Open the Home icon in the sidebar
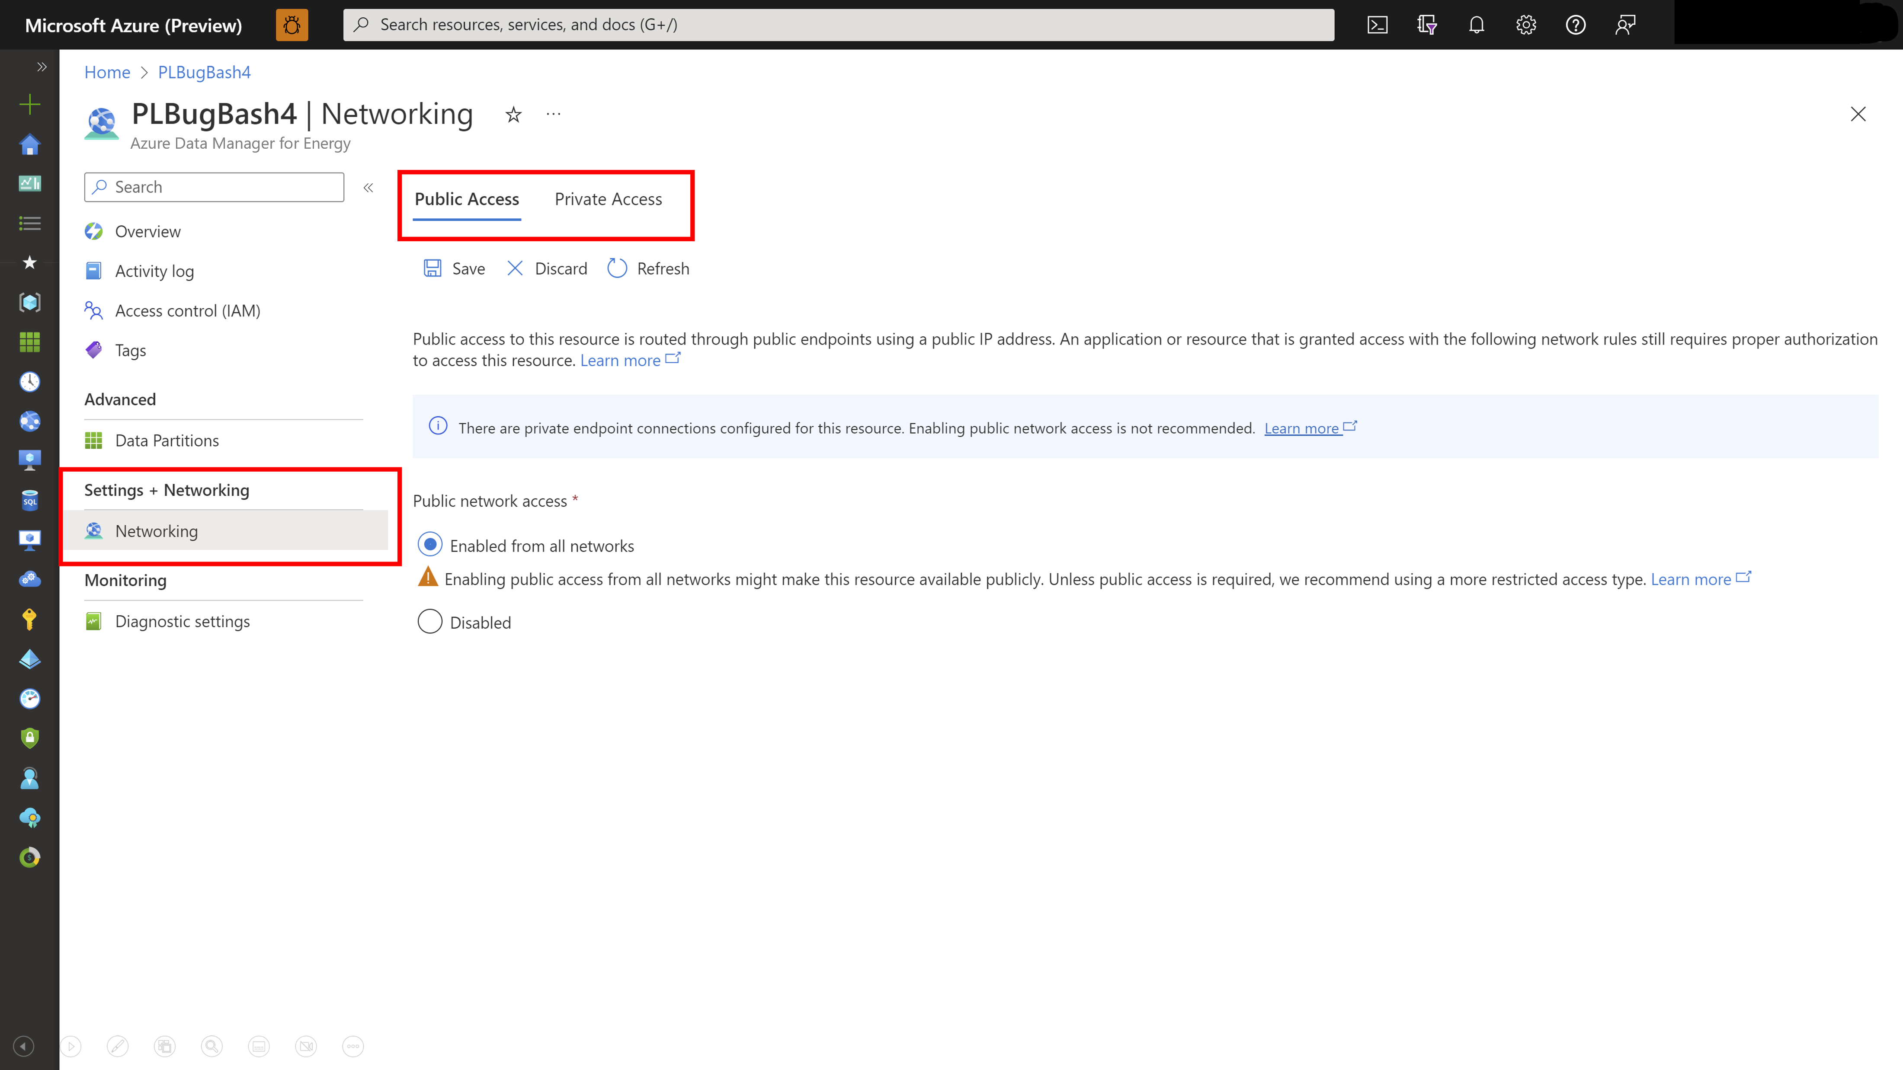 click(x=29, y=145)
